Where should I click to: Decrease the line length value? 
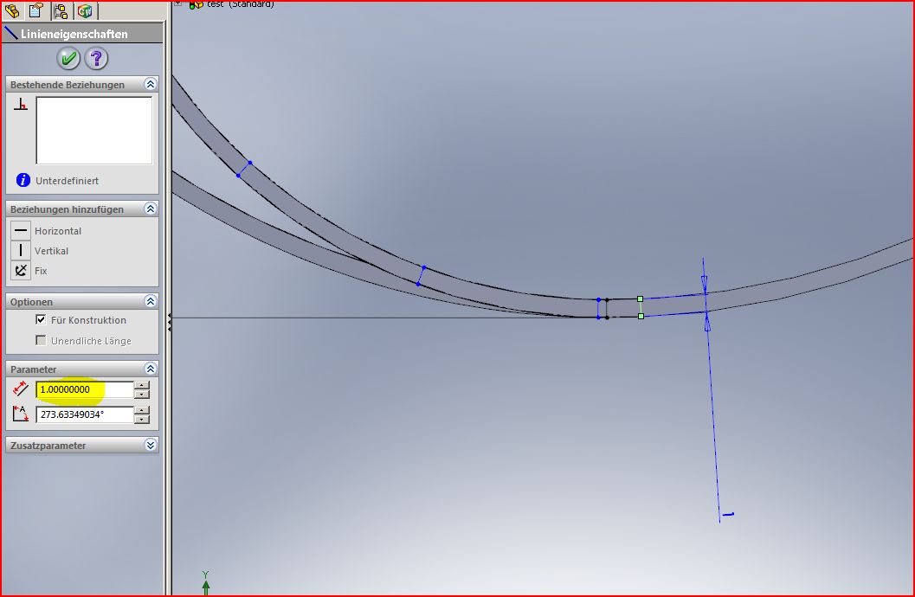point(142,395)
